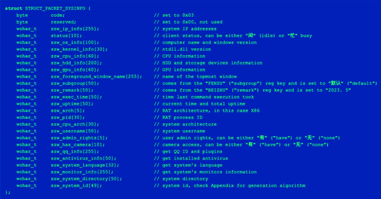Select the szw_antivirus_info[50] field
Viewport: 381px width, 199px height.
coord(84,158)
